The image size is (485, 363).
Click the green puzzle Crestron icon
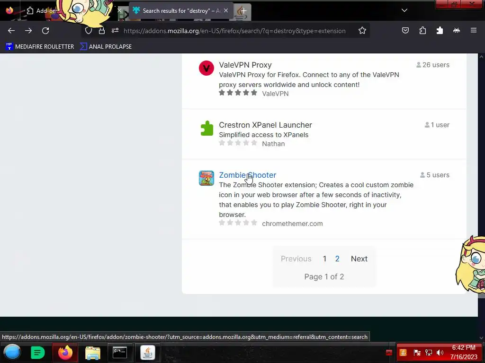[207, 128]
